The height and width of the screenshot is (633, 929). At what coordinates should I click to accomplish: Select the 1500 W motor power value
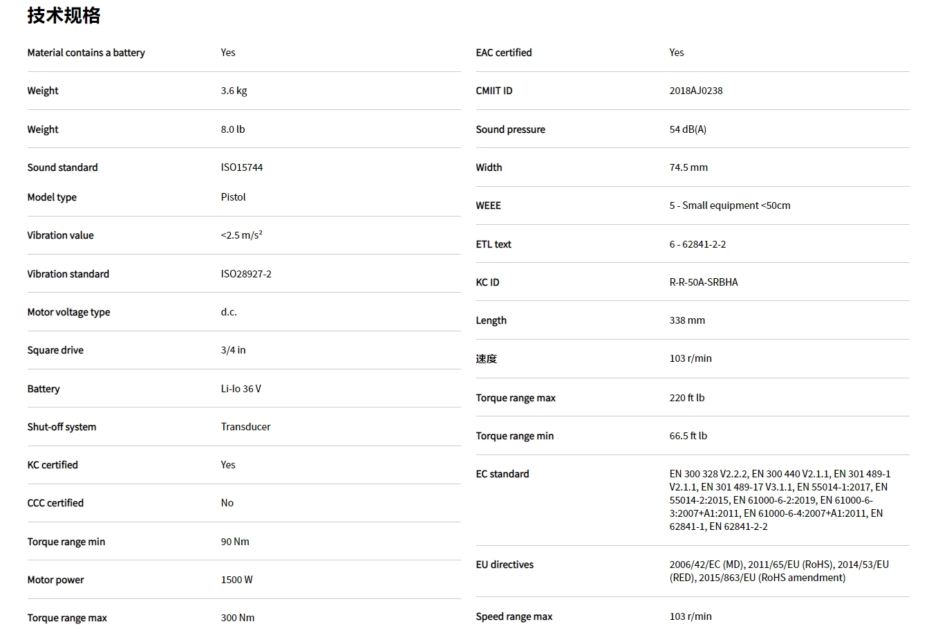pos(237,580)
